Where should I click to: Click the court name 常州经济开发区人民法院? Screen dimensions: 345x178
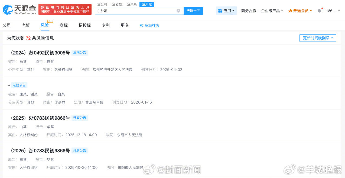click(x=112, y=70)
